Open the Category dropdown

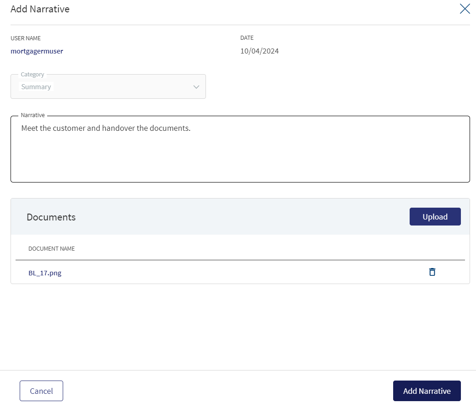[x=108, y=86]
